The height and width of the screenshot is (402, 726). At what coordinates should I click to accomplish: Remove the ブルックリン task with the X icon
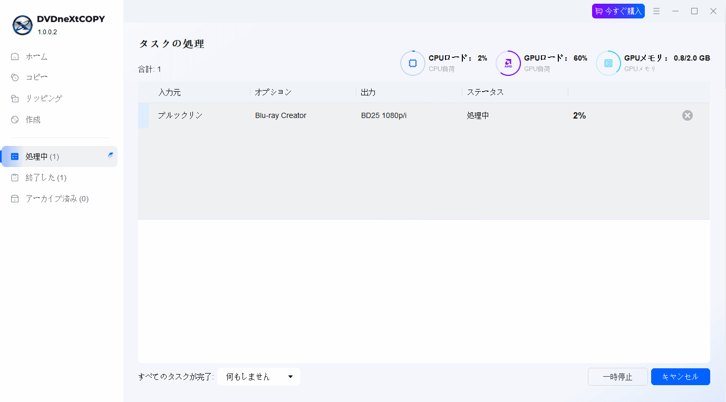coord(688,115)
